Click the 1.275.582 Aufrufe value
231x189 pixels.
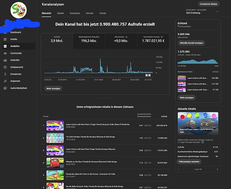(x=183, y=52)
